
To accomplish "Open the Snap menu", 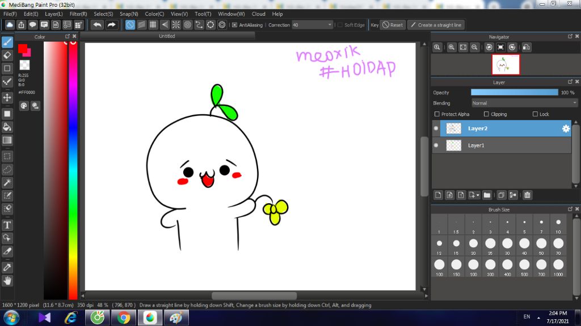I will click(129, 14).
